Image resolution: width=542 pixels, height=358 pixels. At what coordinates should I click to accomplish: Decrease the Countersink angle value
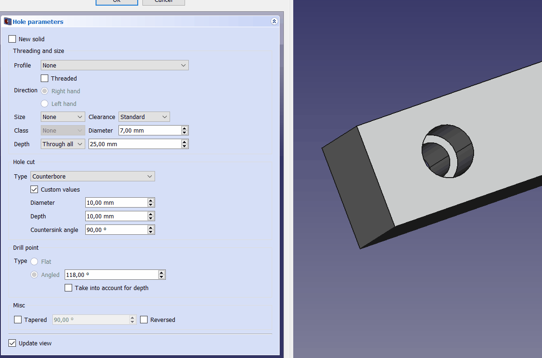tap(151, 232)
